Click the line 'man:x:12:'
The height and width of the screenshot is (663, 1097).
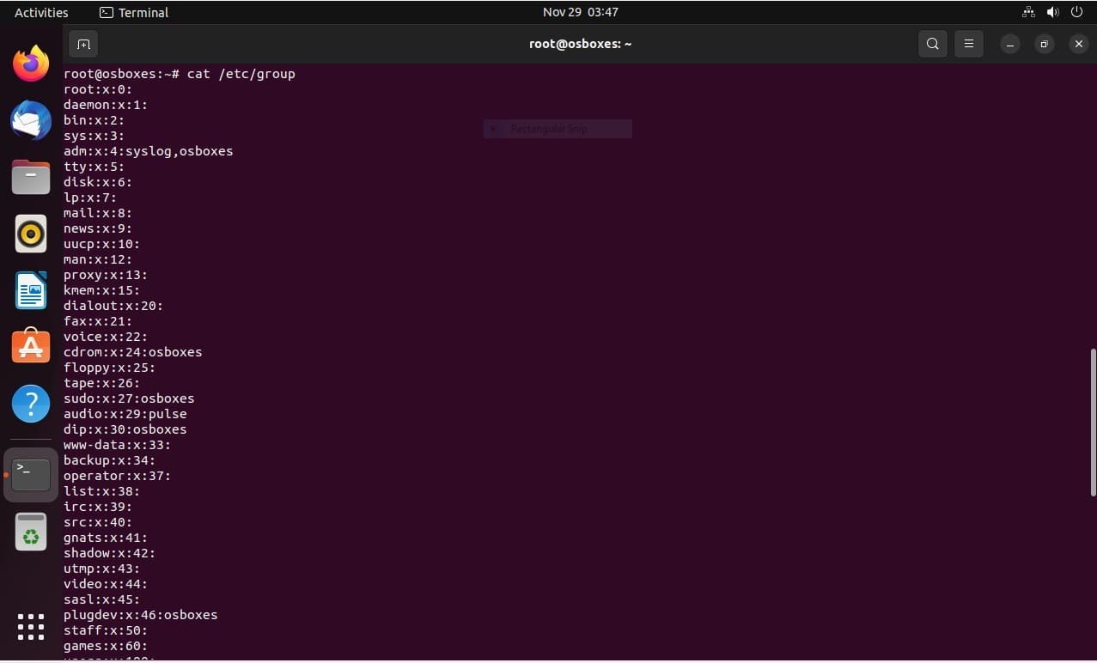click(x=98, y=259)
